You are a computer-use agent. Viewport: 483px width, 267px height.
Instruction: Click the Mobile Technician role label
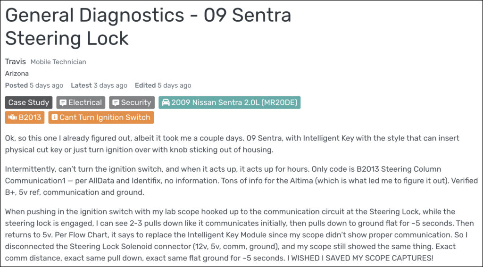(58, 62)
